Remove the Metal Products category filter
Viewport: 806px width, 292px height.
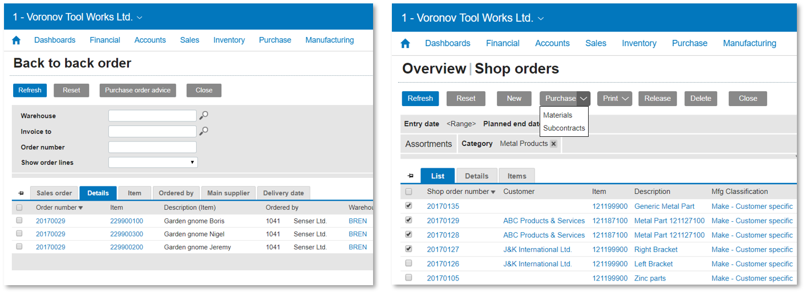(553, 144)
